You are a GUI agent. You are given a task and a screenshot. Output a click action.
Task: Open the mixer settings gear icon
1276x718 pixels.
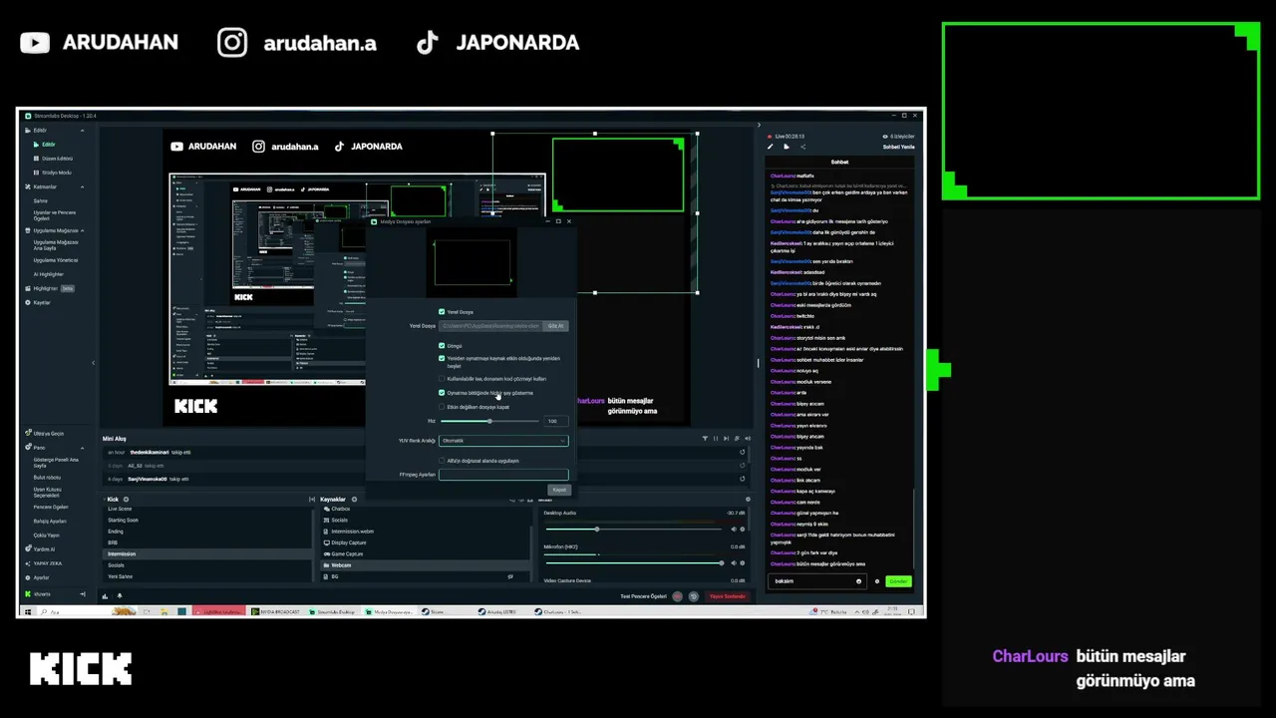pos(748,499)
